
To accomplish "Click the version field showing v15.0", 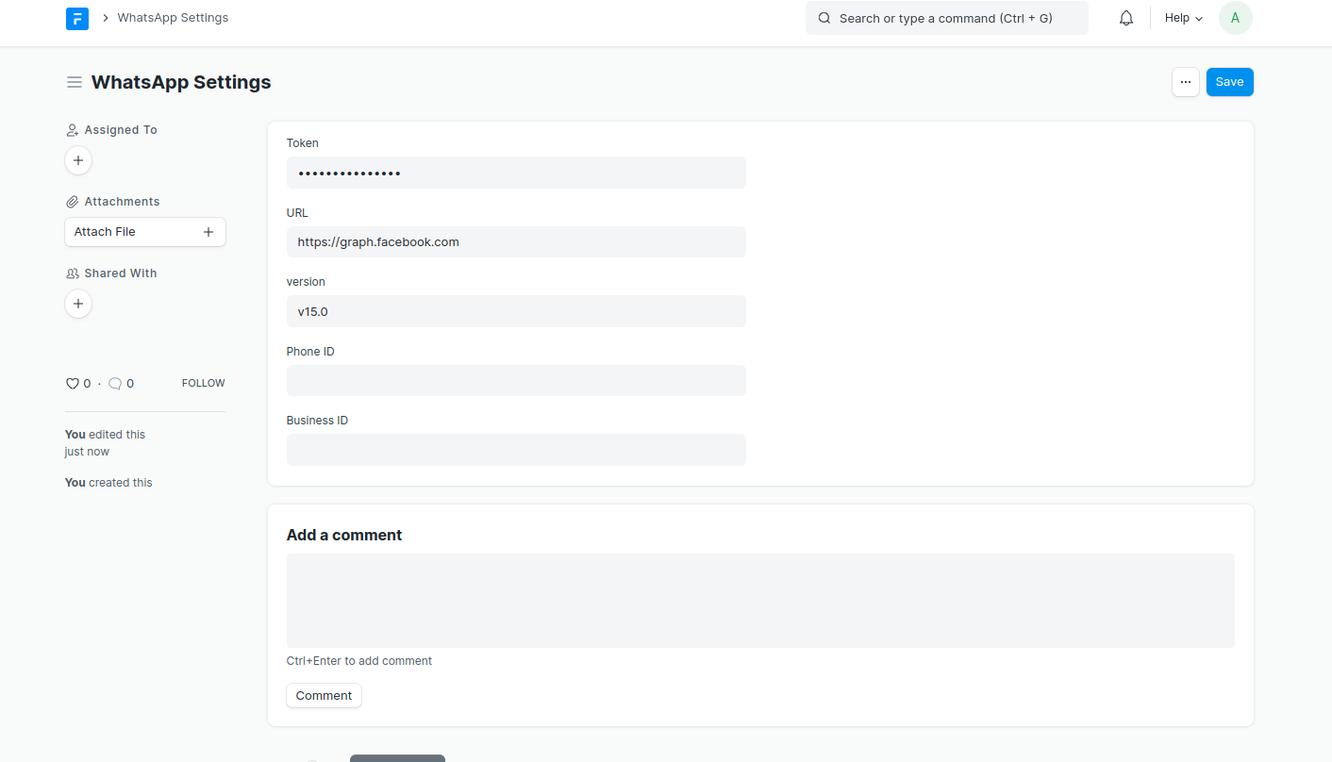I will click(x=516, y=311).
